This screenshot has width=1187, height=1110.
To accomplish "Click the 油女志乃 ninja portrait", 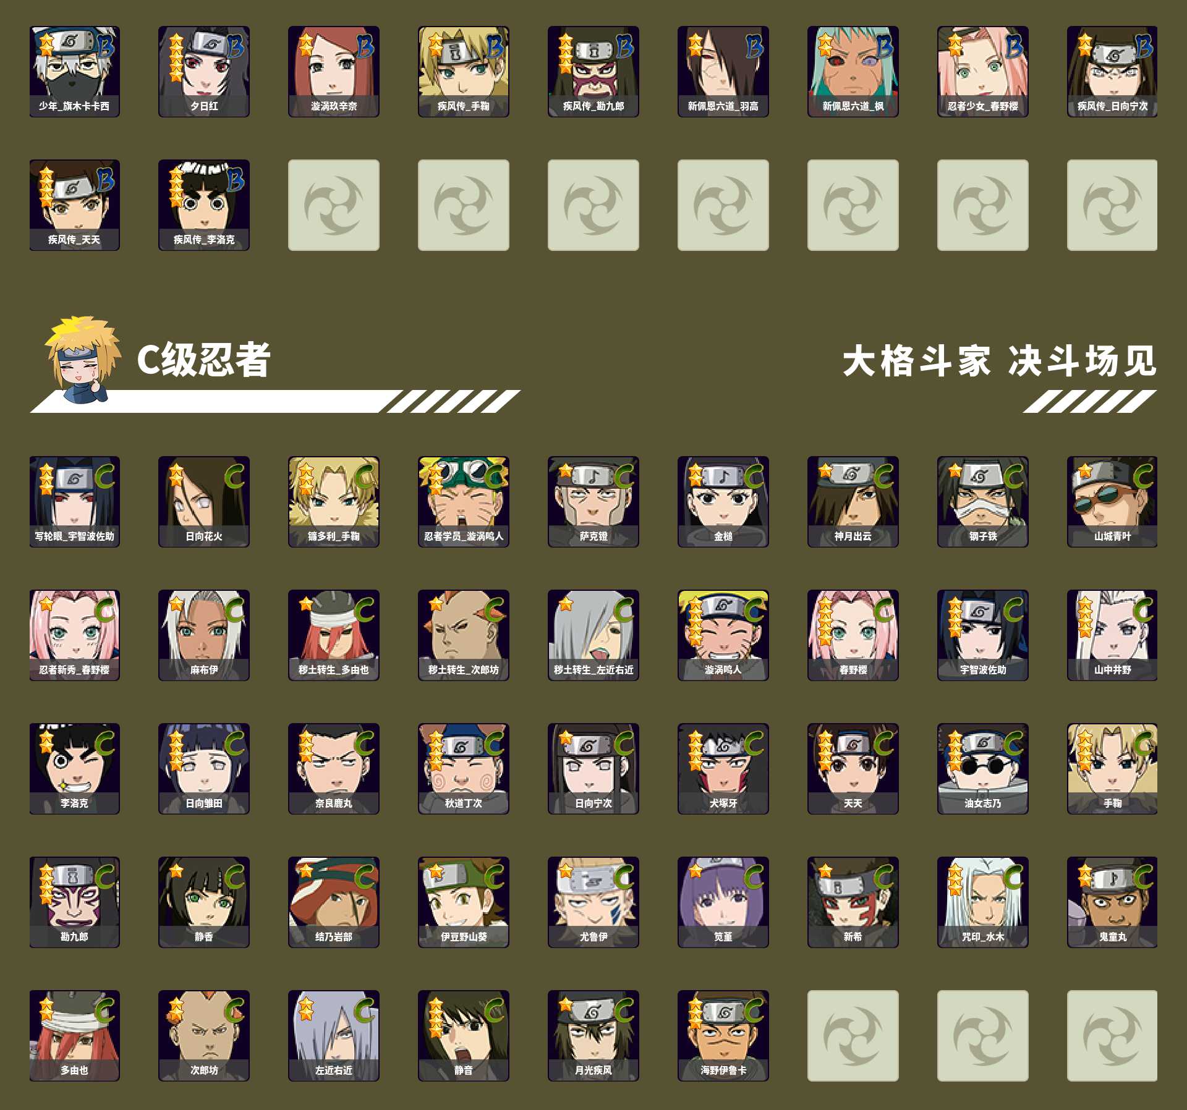I will point(983,769).
